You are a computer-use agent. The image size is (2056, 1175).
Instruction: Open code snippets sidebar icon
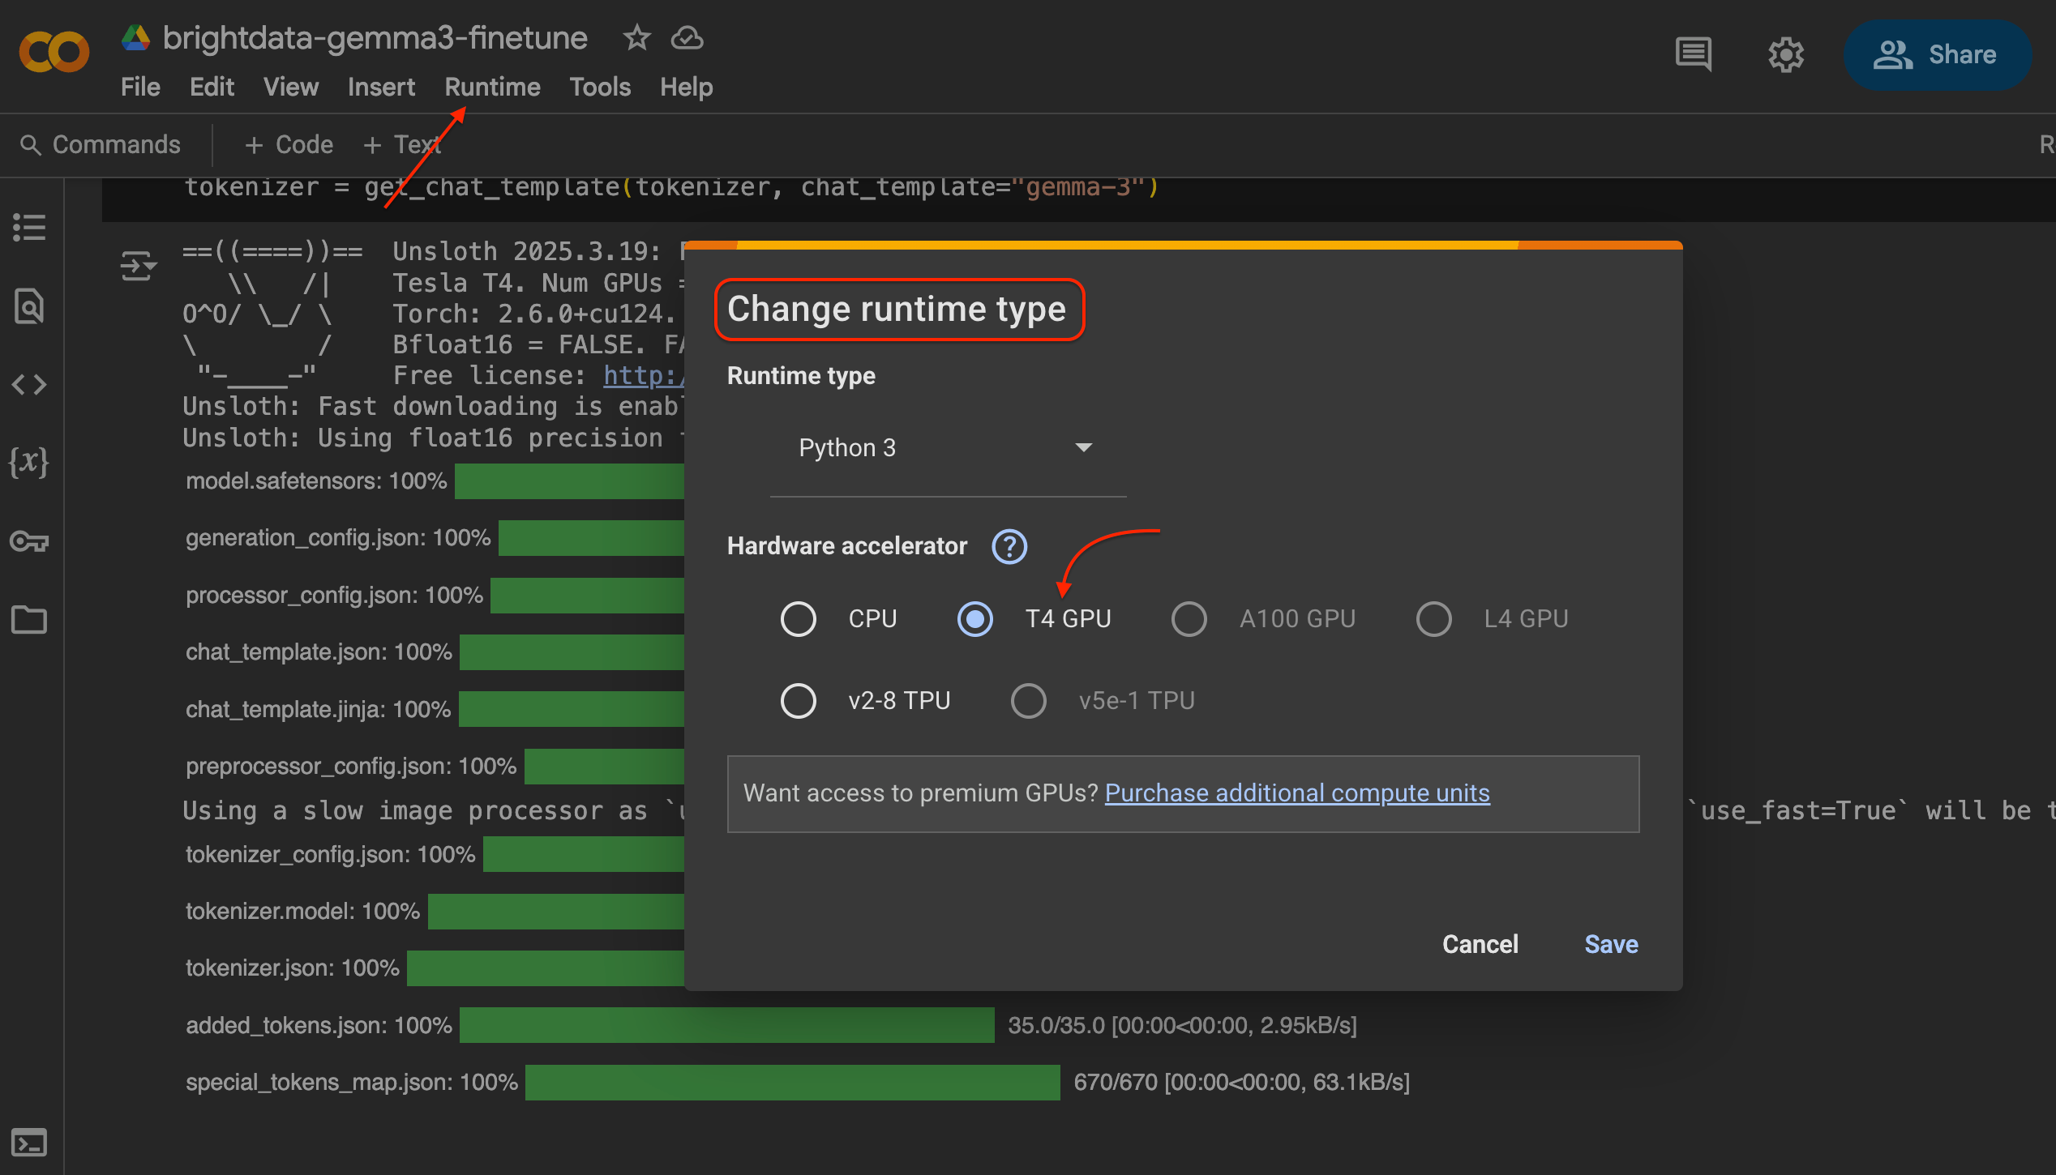coord(29,384)
